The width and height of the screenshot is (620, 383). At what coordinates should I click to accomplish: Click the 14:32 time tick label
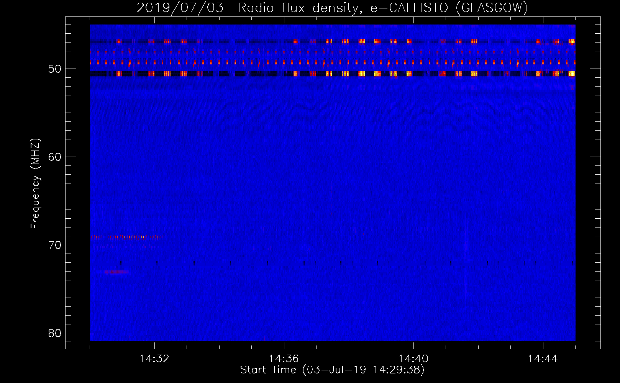pyautogui.click(x=154, y=358)
